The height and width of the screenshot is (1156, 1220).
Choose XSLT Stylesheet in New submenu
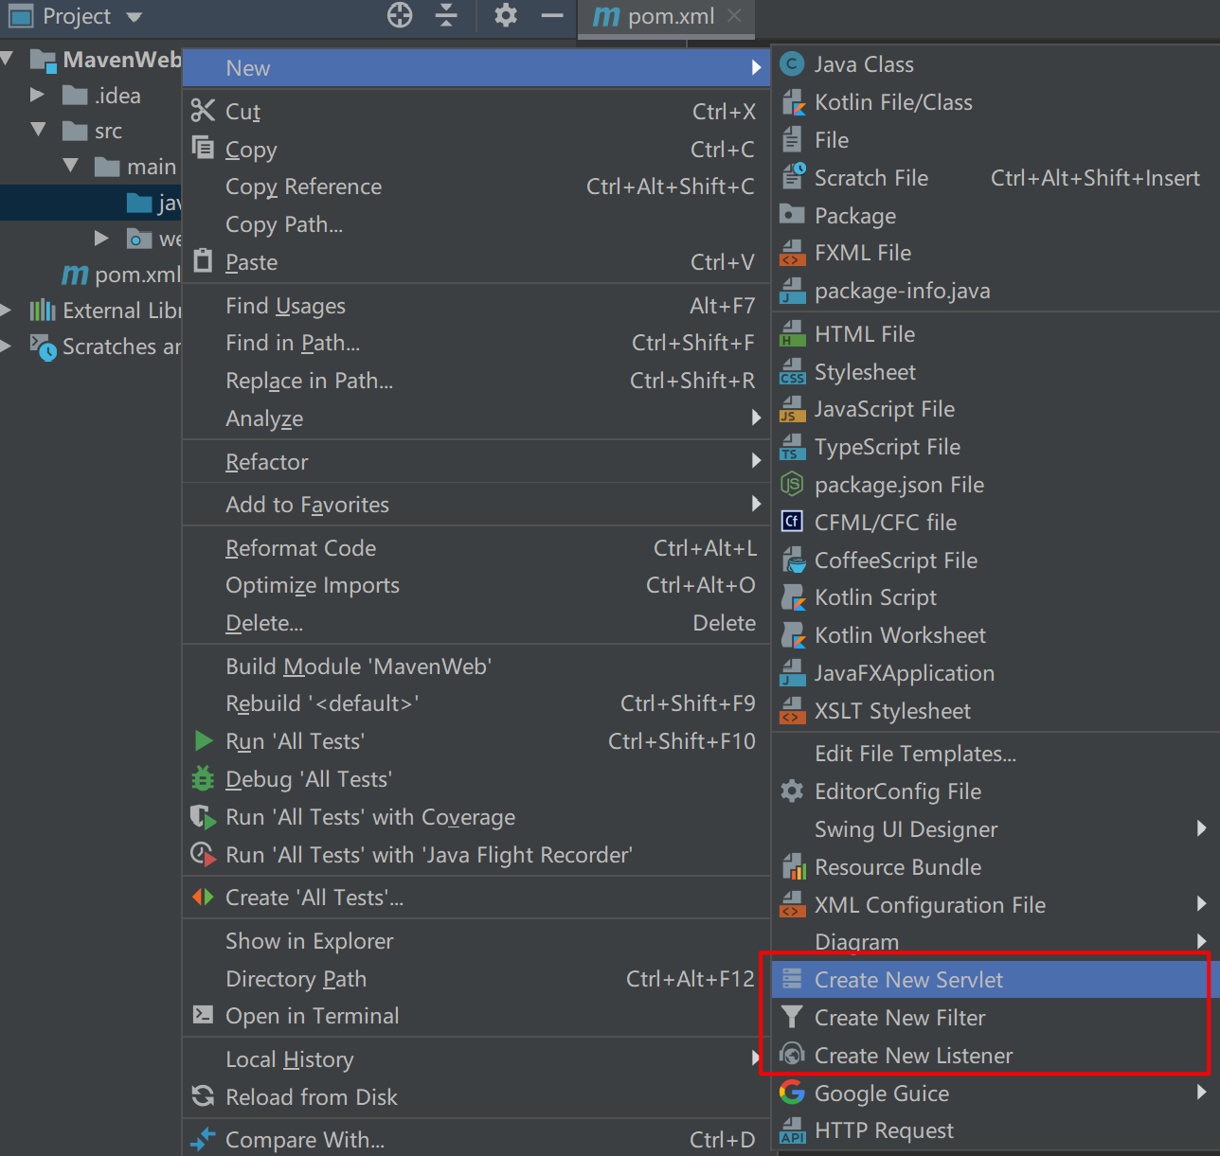point(996,711)
